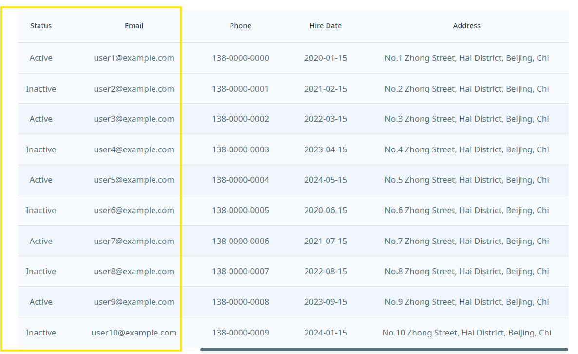The image size is (578, 354).
Task: Select hire date 2023-09-15
Action: coord(326,302)
